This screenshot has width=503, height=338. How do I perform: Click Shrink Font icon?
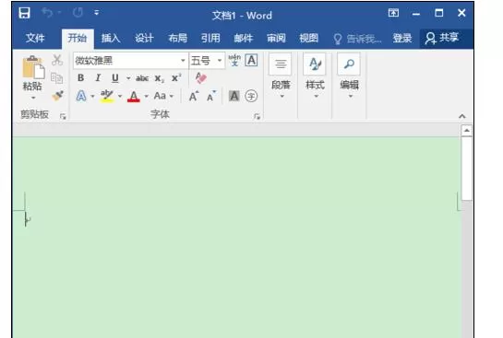click(211, 96)
